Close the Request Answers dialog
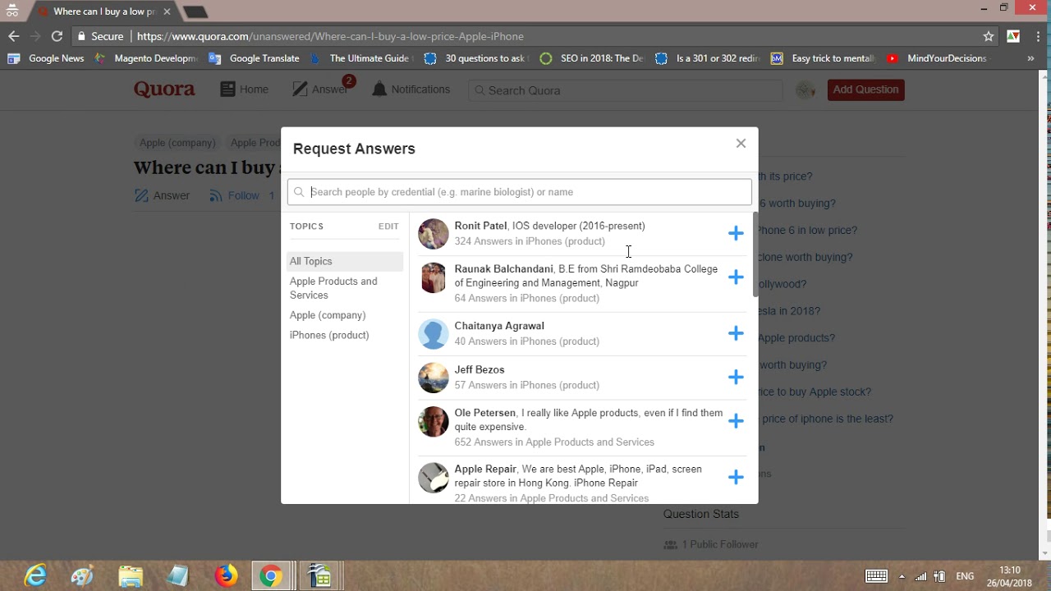 point(741,143)
